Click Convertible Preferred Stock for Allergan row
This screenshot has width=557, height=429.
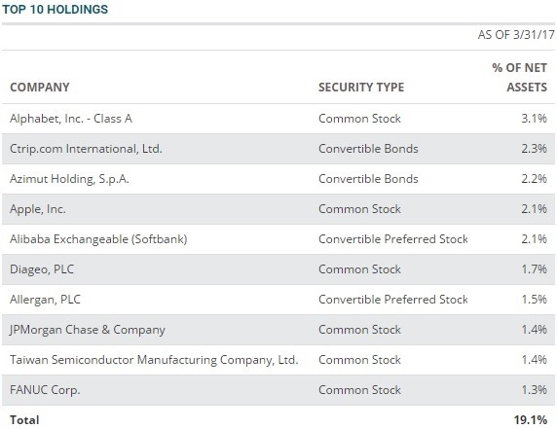pyautogui.click(x=393, y=300)
